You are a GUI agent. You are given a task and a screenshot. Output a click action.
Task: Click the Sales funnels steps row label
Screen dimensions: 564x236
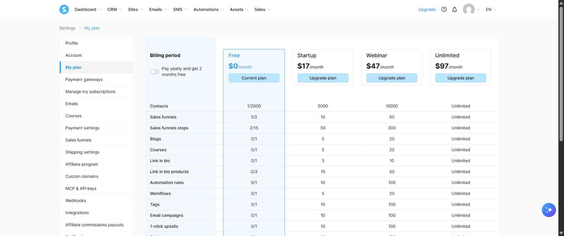[169, 128]
